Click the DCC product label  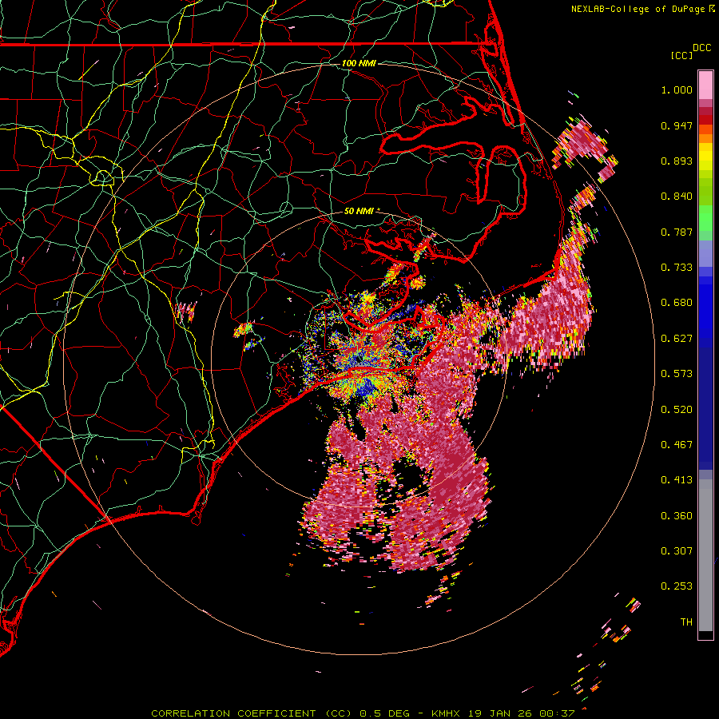tap(701, 48)
